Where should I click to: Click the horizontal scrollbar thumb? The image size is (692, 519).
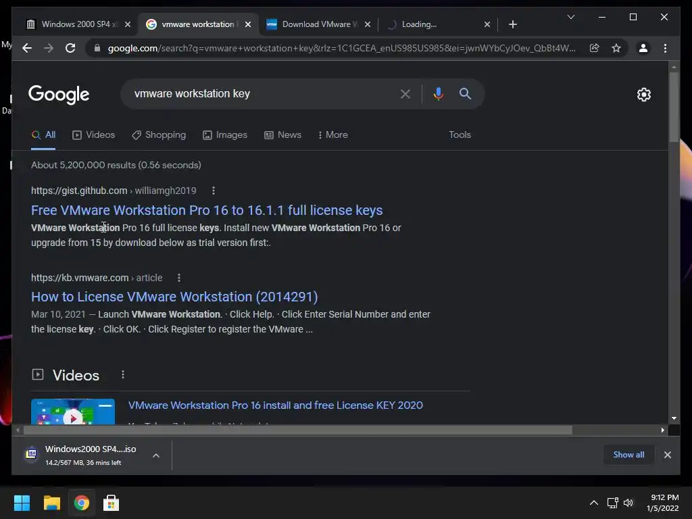[x=298, y=430]
